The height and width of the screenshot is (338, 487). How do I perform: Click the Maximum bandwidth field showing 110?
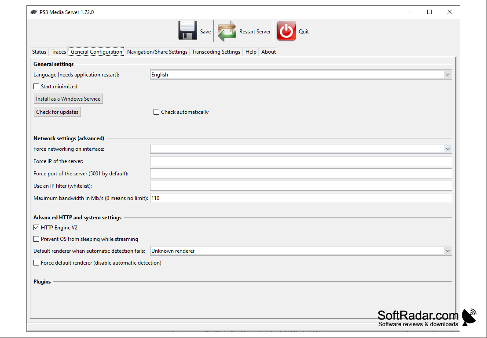(x=300, y=198)
